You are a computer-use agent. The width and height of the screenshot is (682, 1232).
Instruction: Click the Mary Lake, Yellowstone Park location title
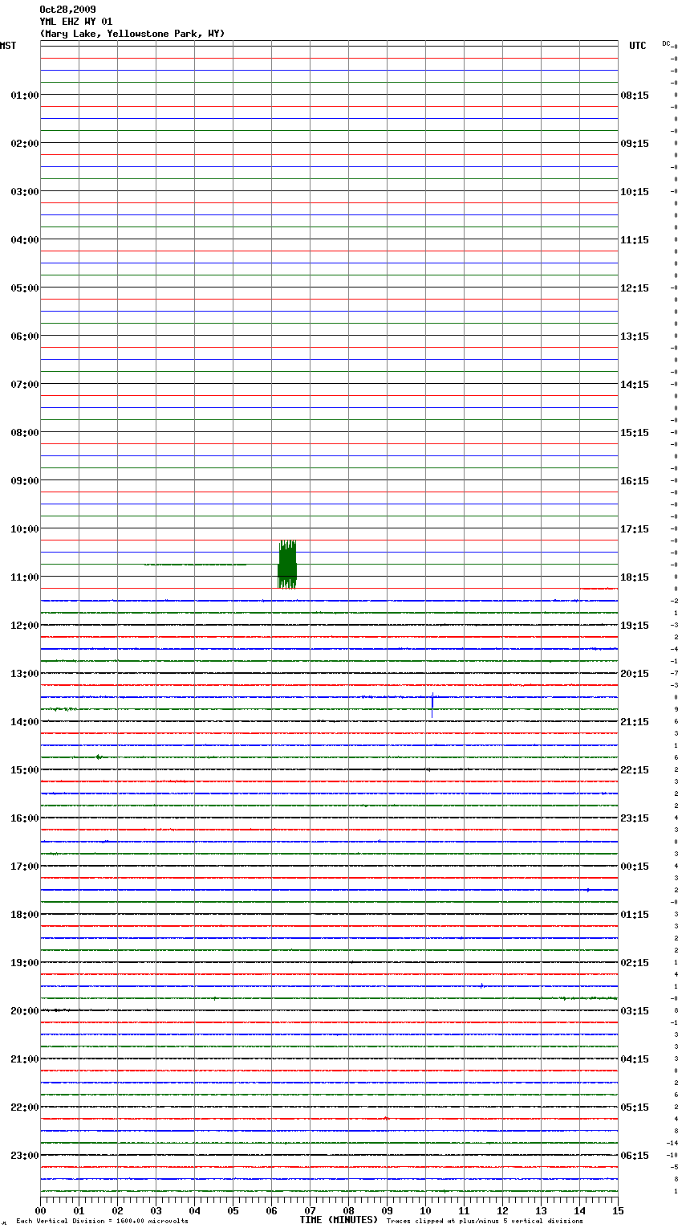pyautogui.click(x=132, y=34)
